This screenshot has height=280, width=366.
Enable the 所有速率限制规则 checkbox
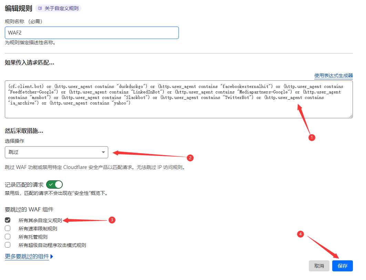coord(8,228)
